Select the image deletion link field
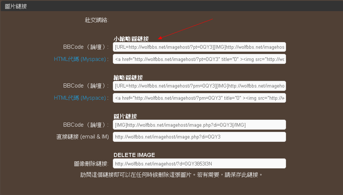Viewport: 343px width, 195px height. [199, 163]
